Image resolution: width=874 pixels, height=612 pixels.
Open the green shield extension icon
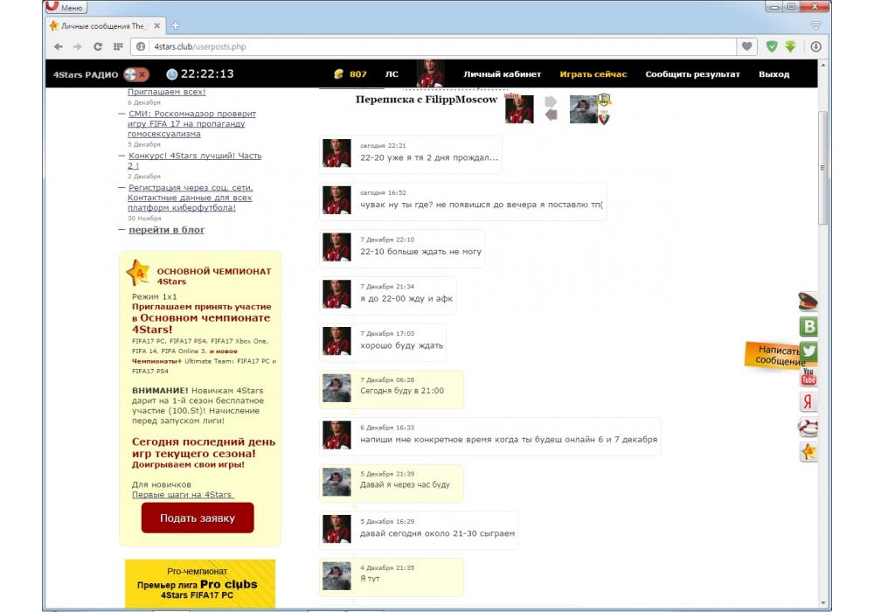coord(772,47)
